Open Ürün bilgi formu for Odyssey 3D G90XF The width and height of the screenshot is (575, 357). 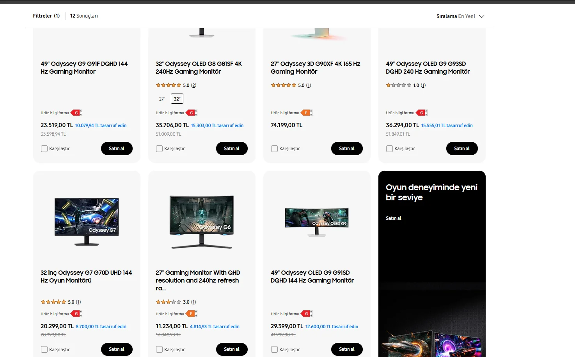(285, 113)
